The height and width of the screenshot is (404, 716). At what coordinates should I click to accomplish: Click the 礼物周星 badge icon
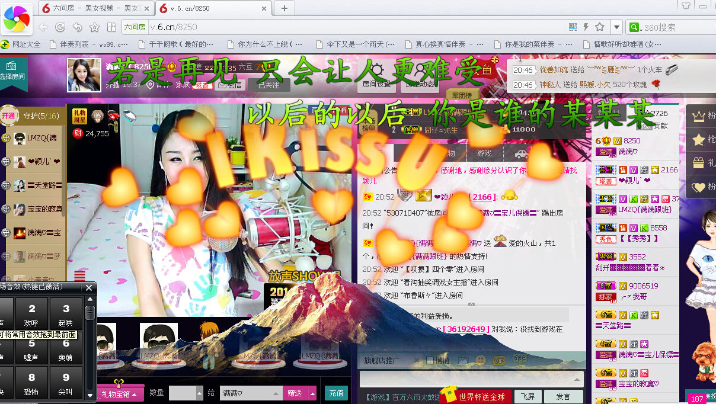[x=79, y=116]
